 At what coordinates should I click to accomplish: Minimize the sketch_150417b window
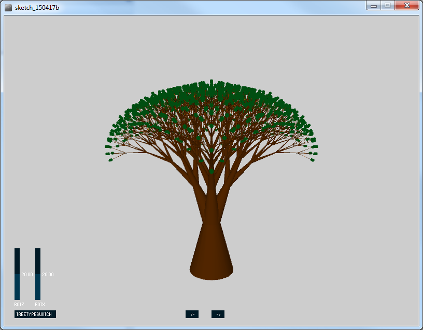pyautogui.click(x=374, y=6)
